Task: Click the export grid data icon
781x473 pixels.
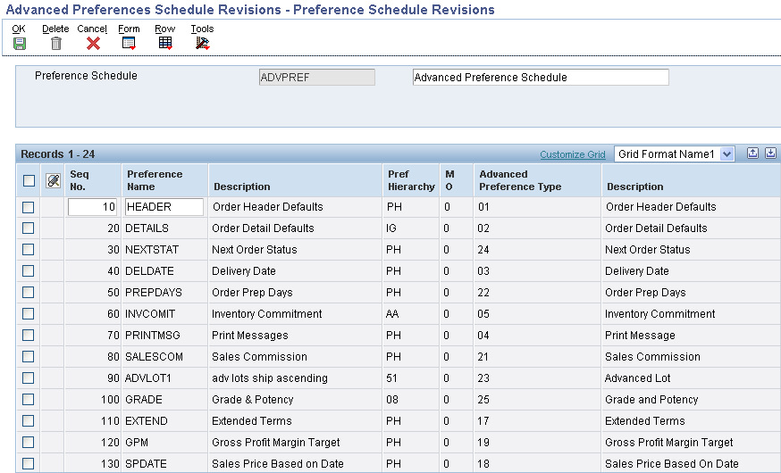Action: point(752,154)
